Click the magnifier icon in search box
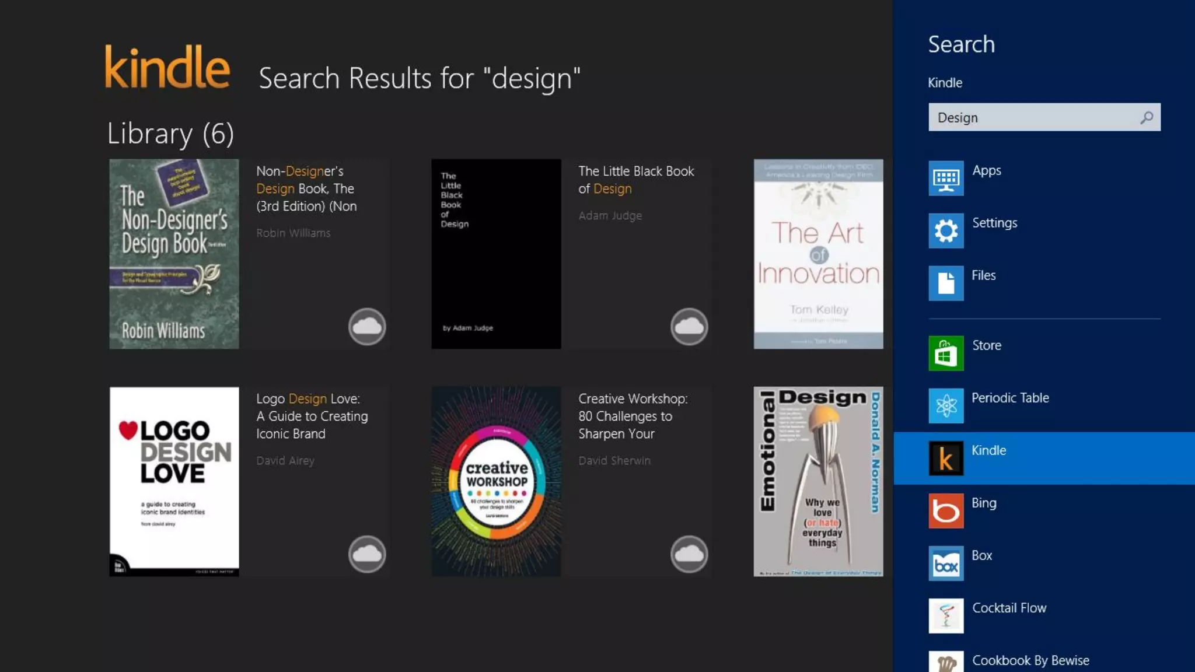 click(x=1146, y=118)
